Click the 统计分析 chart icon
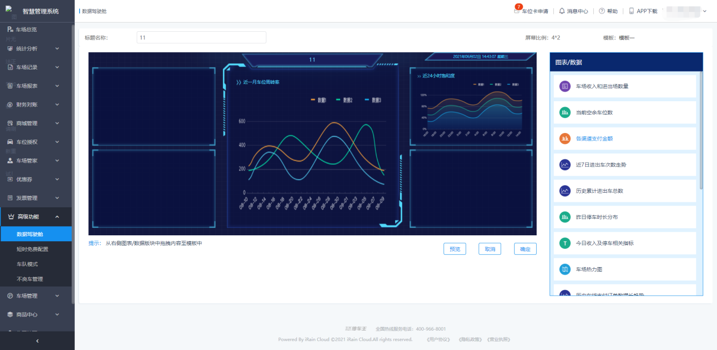The height and width of the screenshot is (350, 717). pyautogui.click(x=10, y=48)
